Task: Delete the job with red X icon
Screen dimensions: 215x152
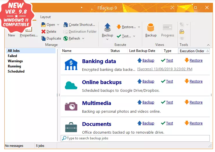Action: (43, 32)
